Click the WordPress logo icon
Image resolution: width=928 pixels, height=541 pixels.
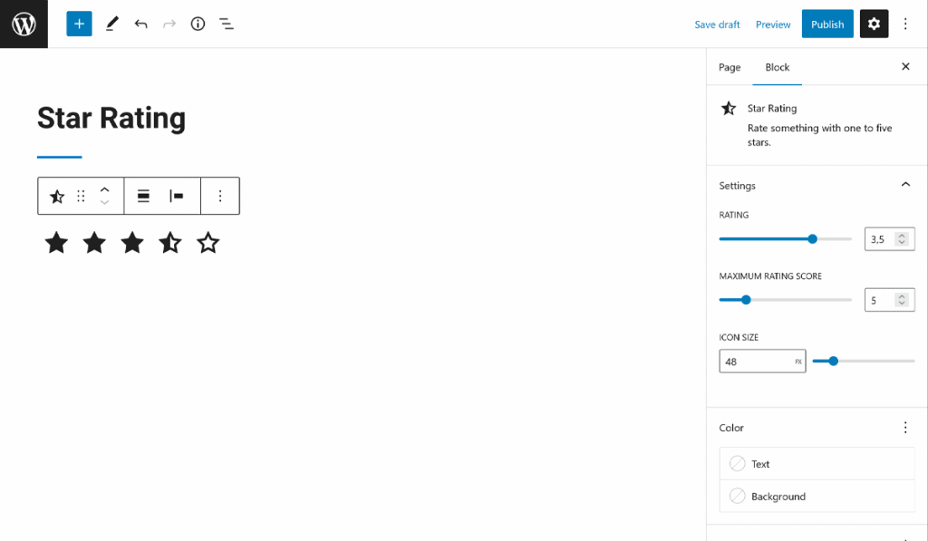pyautogui.click(x=24, y=24)
